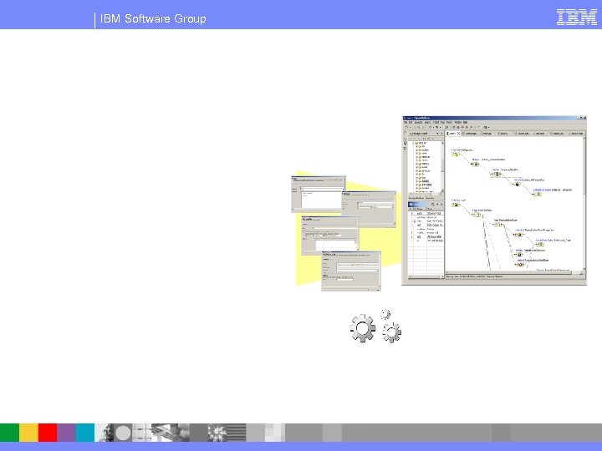Click the diagram editor's horizontal scrollbar
The image size is (602, 451).
[513, 272]
